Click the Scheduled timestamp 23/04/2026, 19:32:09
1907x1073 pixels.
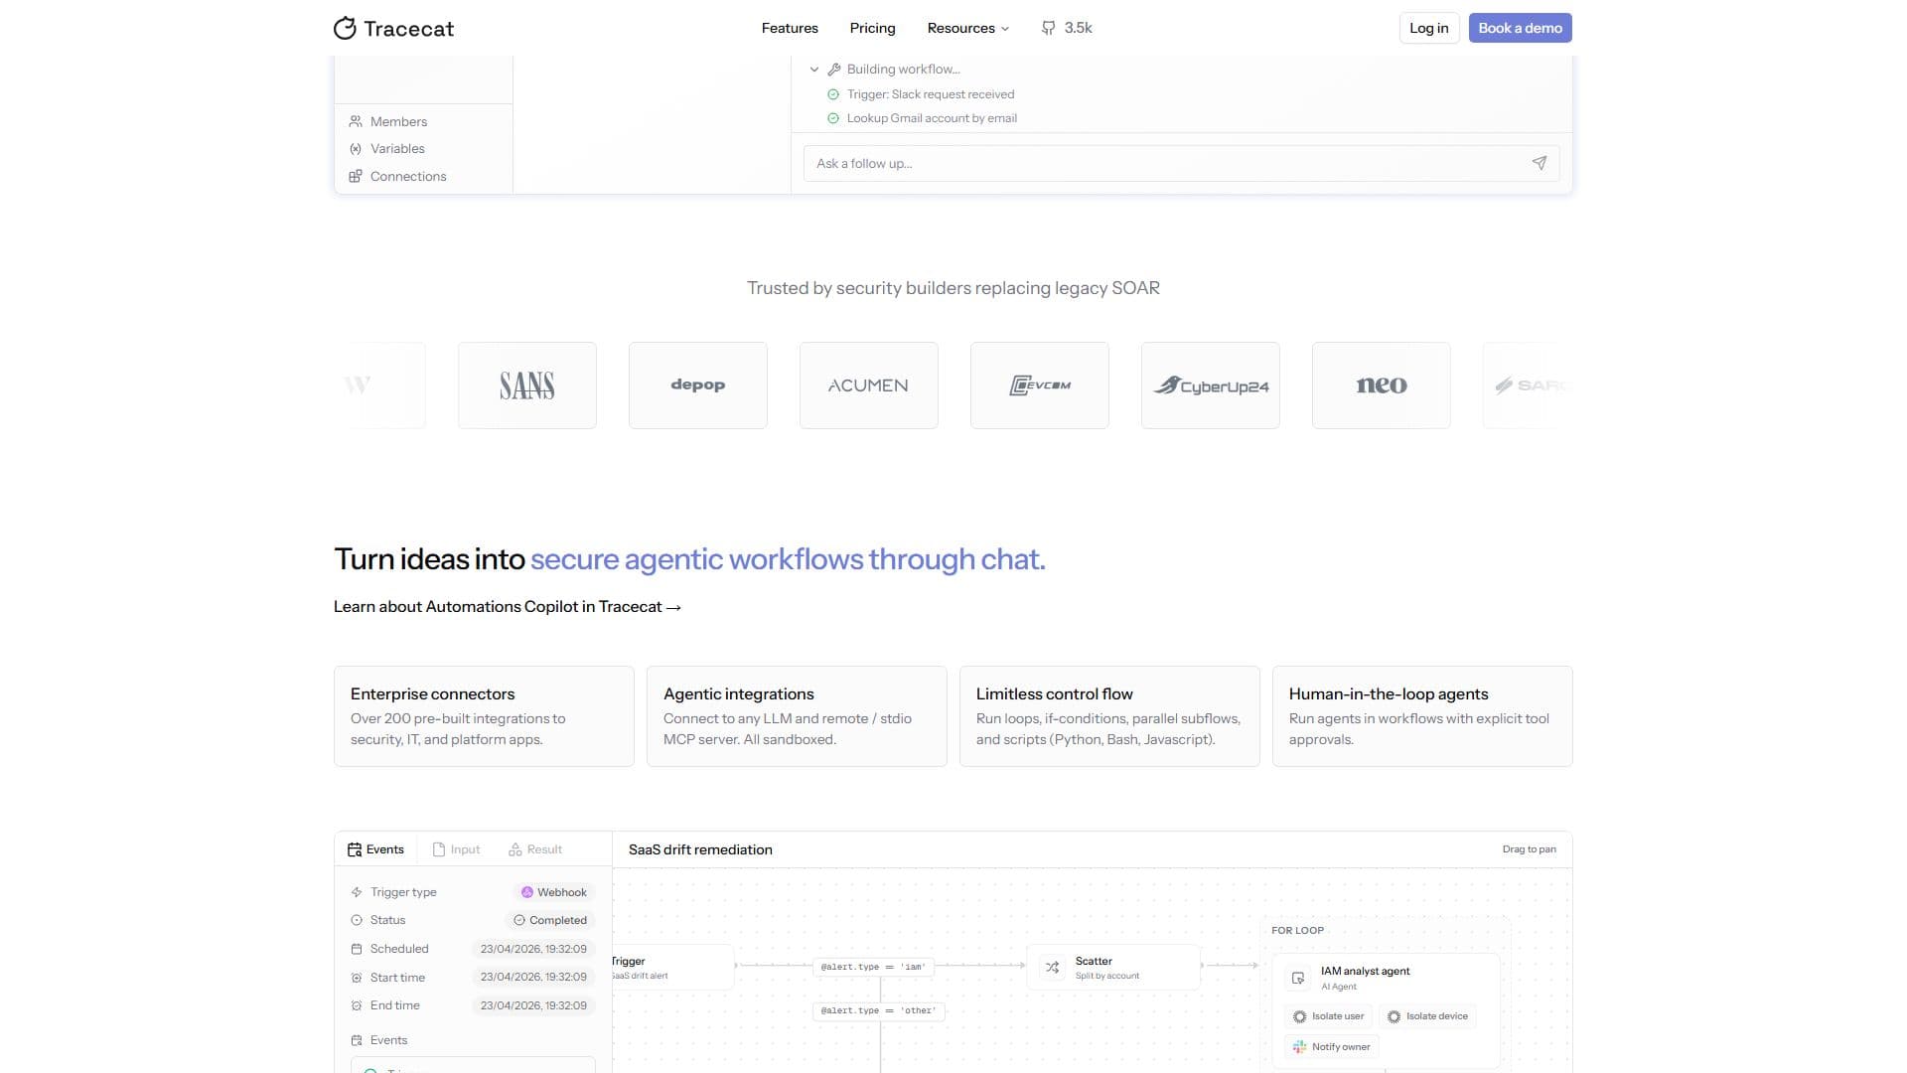533,949
